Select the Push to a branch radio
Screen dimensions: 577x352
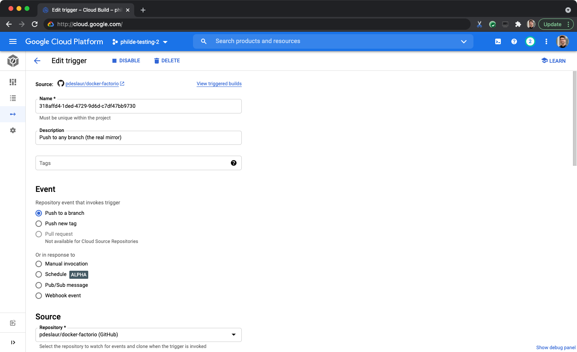pyautogui.click(x=39, y=213)
